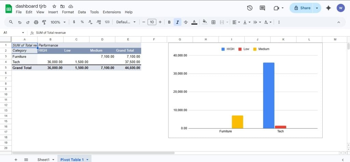Click the font size input field

(x=152, y=22)
